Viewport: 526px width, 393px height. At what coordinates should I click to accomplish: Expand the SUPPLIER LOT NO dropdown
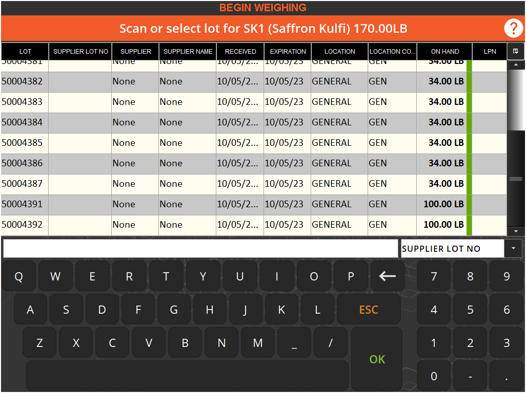pos(513,249)
